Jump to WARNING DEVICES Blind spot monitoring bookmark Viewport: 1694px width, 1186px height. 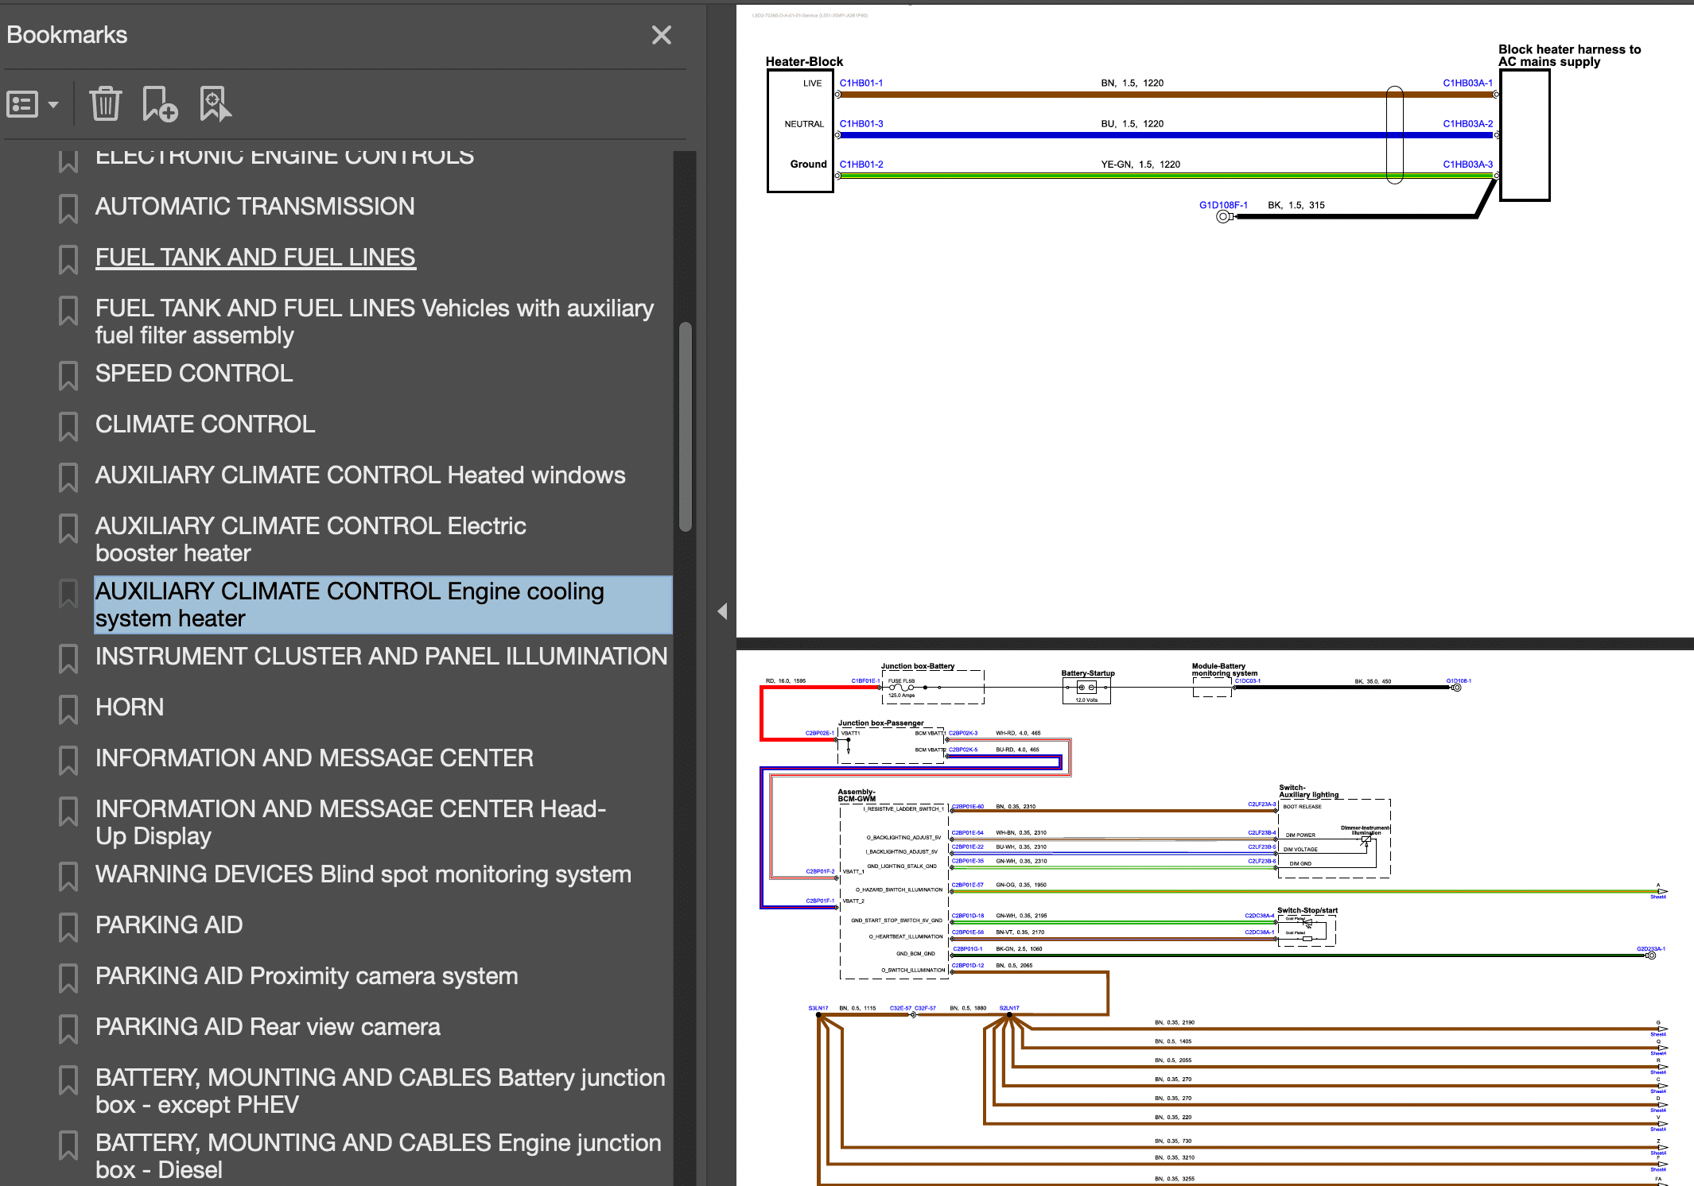click(363, 874)
